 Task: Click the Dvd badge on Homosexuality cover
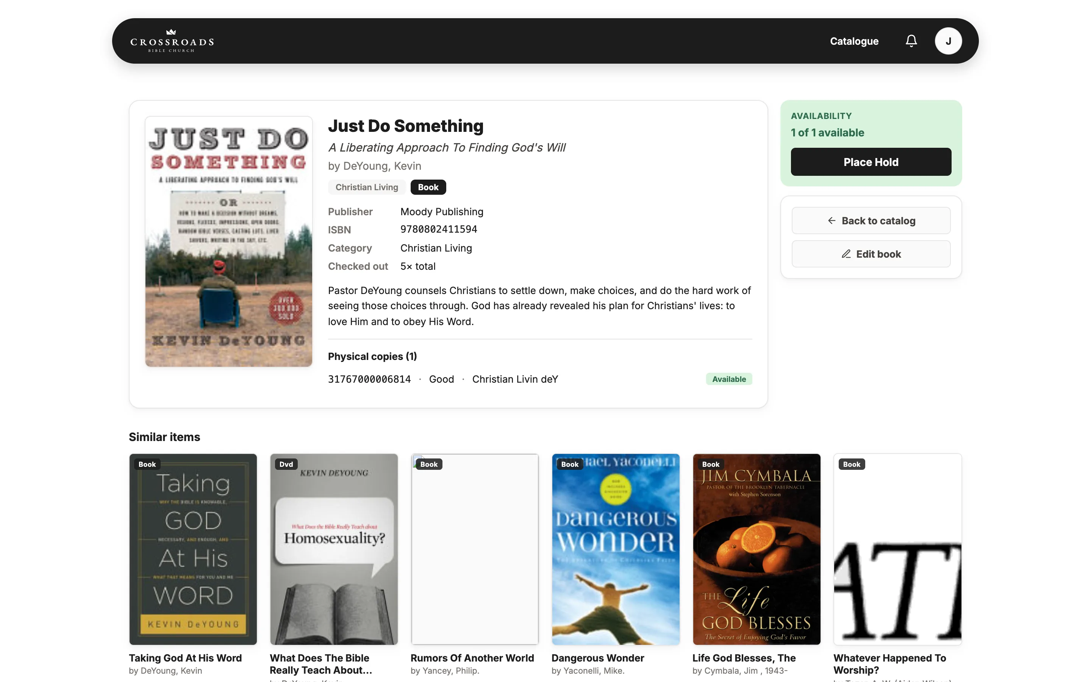pyautogui.click(x=286, y=464)
